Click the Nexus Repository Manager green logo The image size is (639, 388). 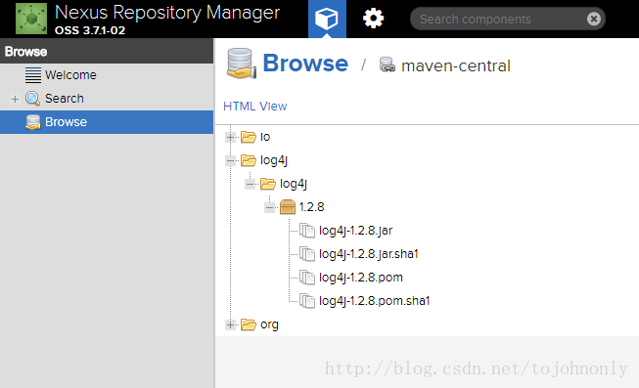31,19
